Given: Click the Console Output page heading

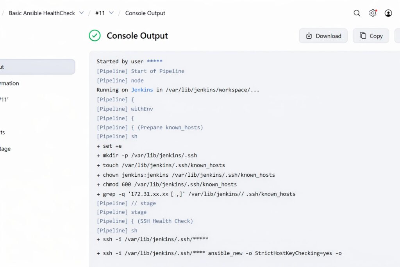Looking at the screenshot, I should tap(137, 36).
